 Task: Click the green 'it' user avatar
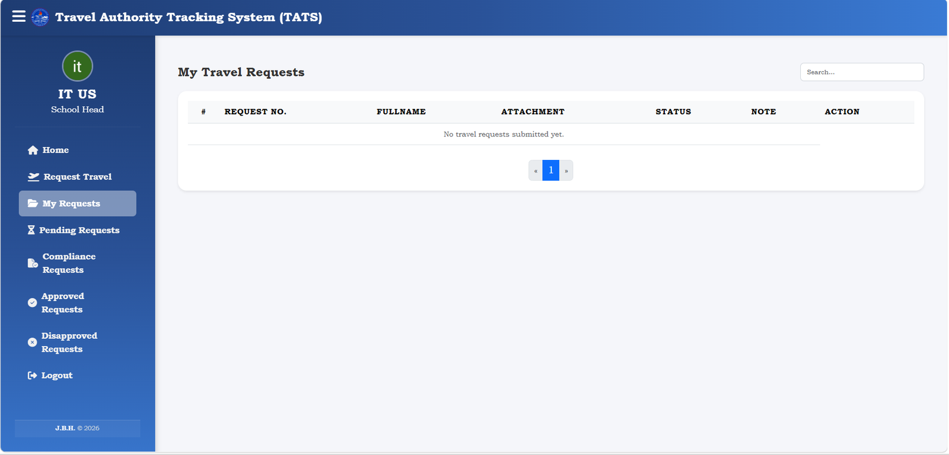click(77, 66)
